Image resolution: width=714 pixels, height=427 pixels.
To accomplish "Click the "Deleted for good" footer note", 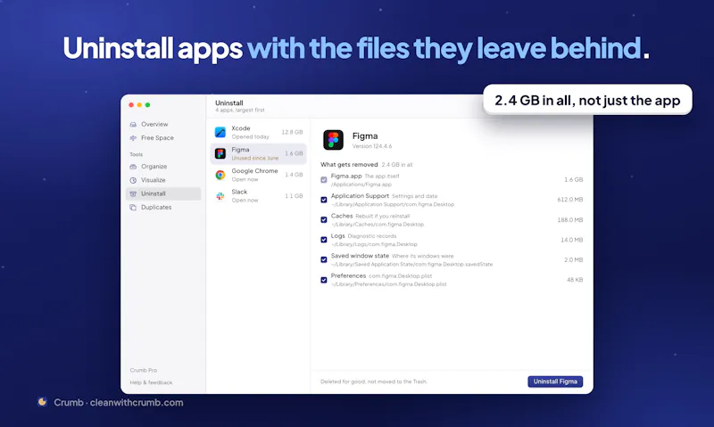I will (374, 382).
